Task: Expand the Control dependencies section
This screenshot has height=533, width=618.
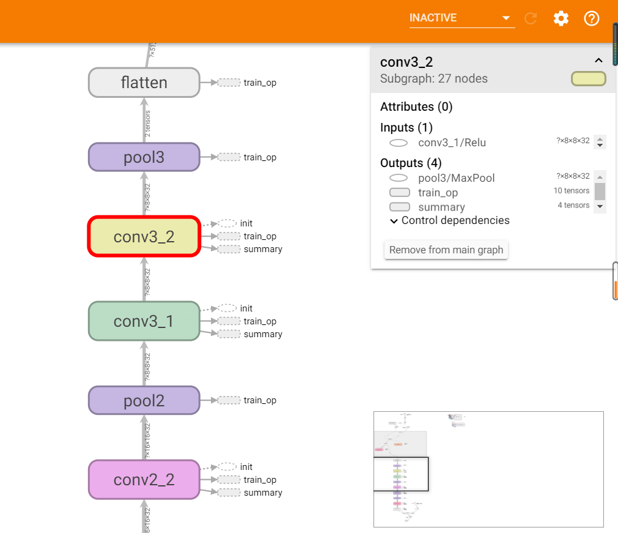Action: (x=449, y=220)
